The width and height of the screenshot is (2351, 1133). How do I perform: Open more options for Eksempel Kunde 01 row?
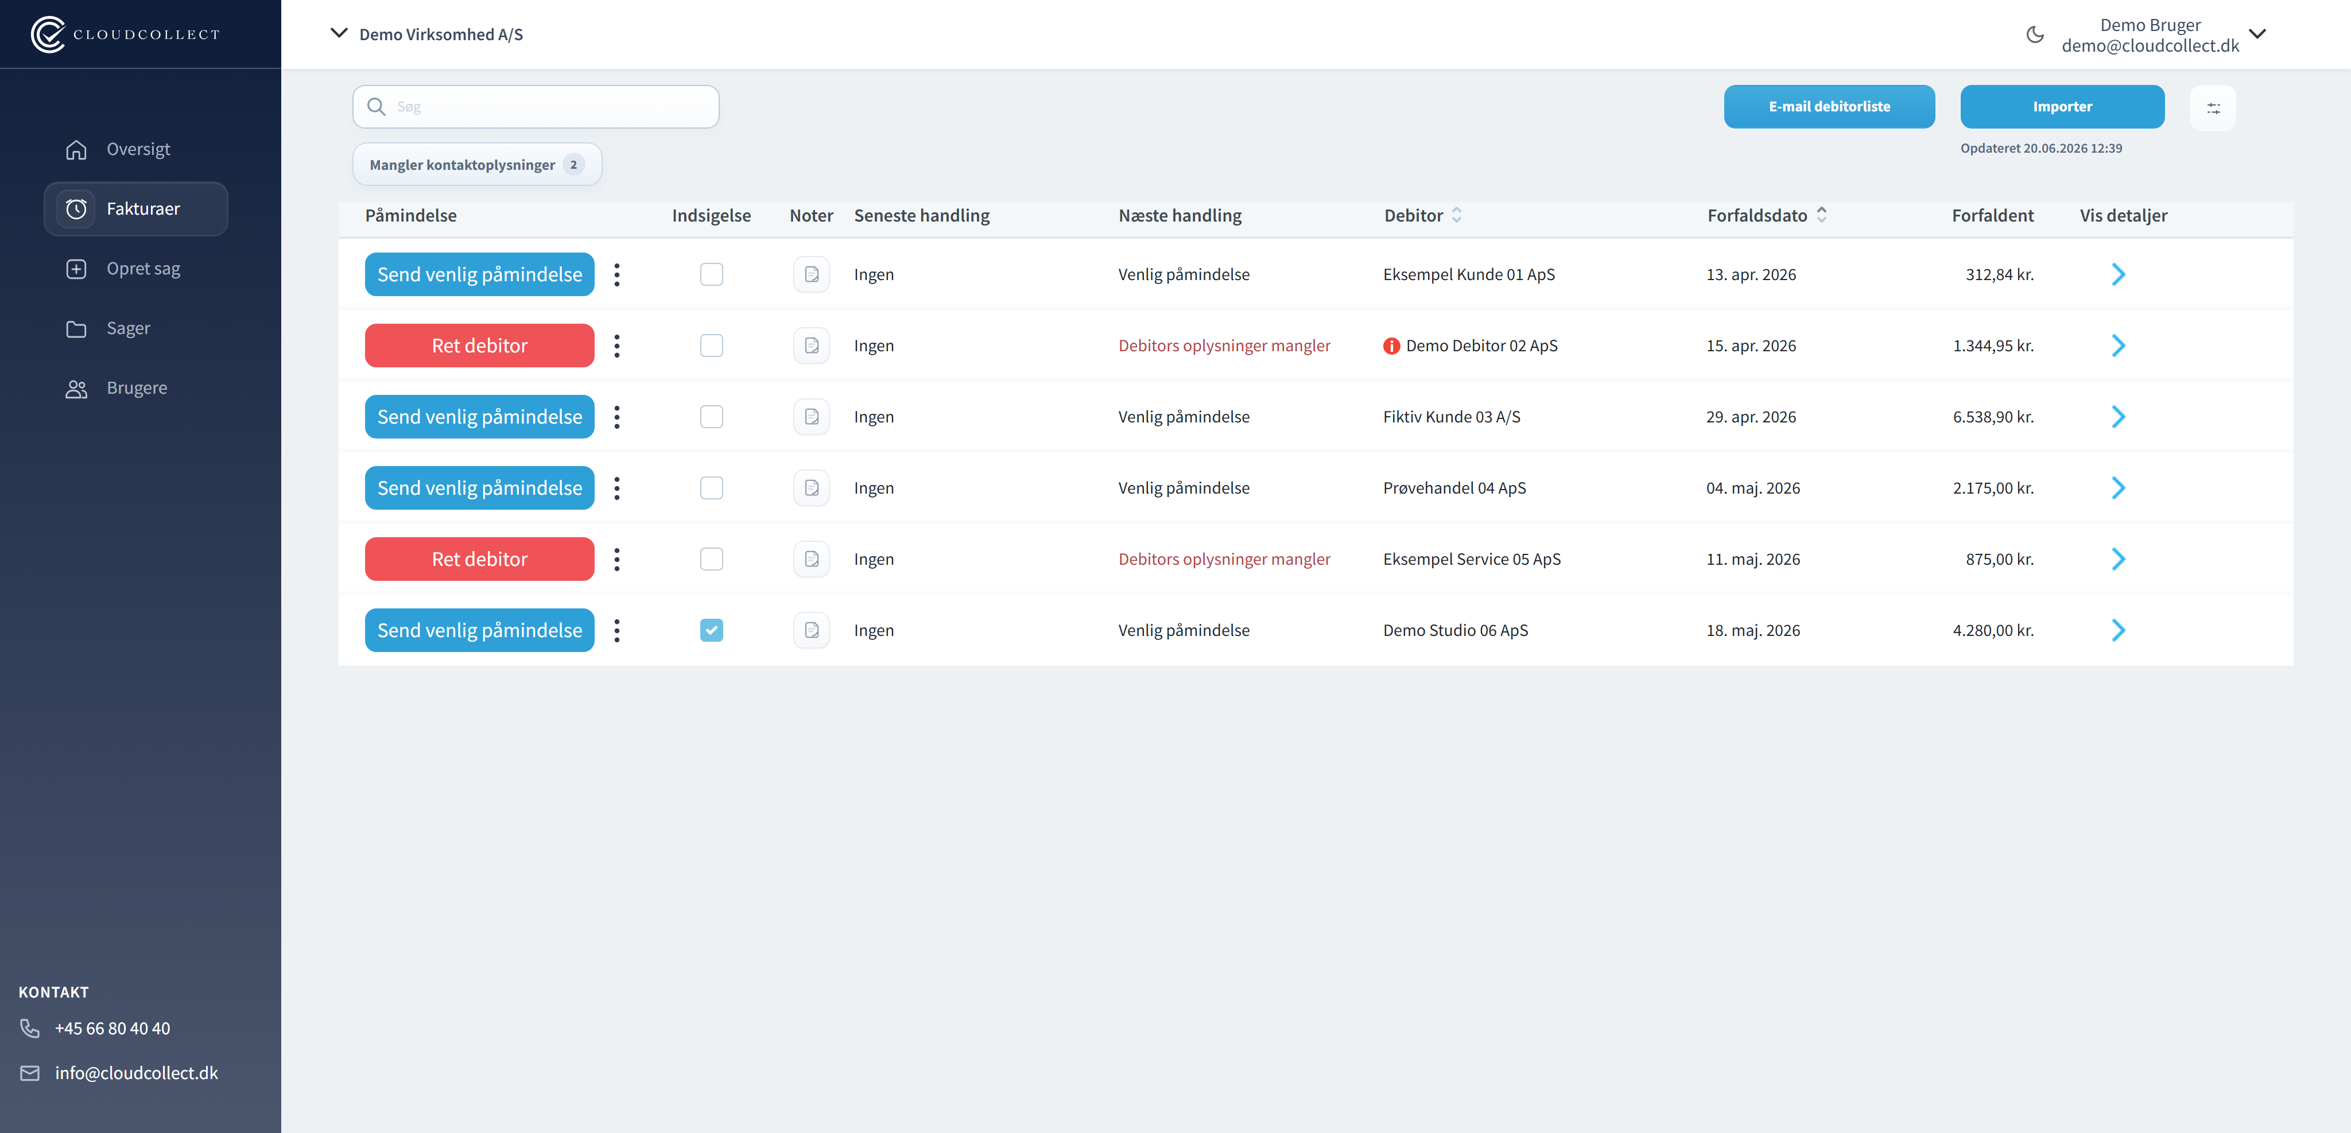click(x=617, y=275)
